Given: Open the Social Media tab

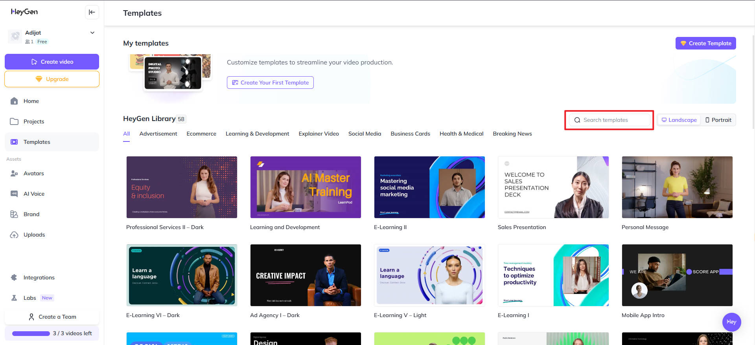Looking at the screenshot, I should tap(365, 134).
